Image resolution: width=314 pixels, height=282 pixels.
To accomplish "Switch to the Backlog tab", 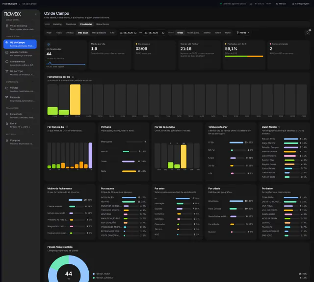I will click(57, 24).
